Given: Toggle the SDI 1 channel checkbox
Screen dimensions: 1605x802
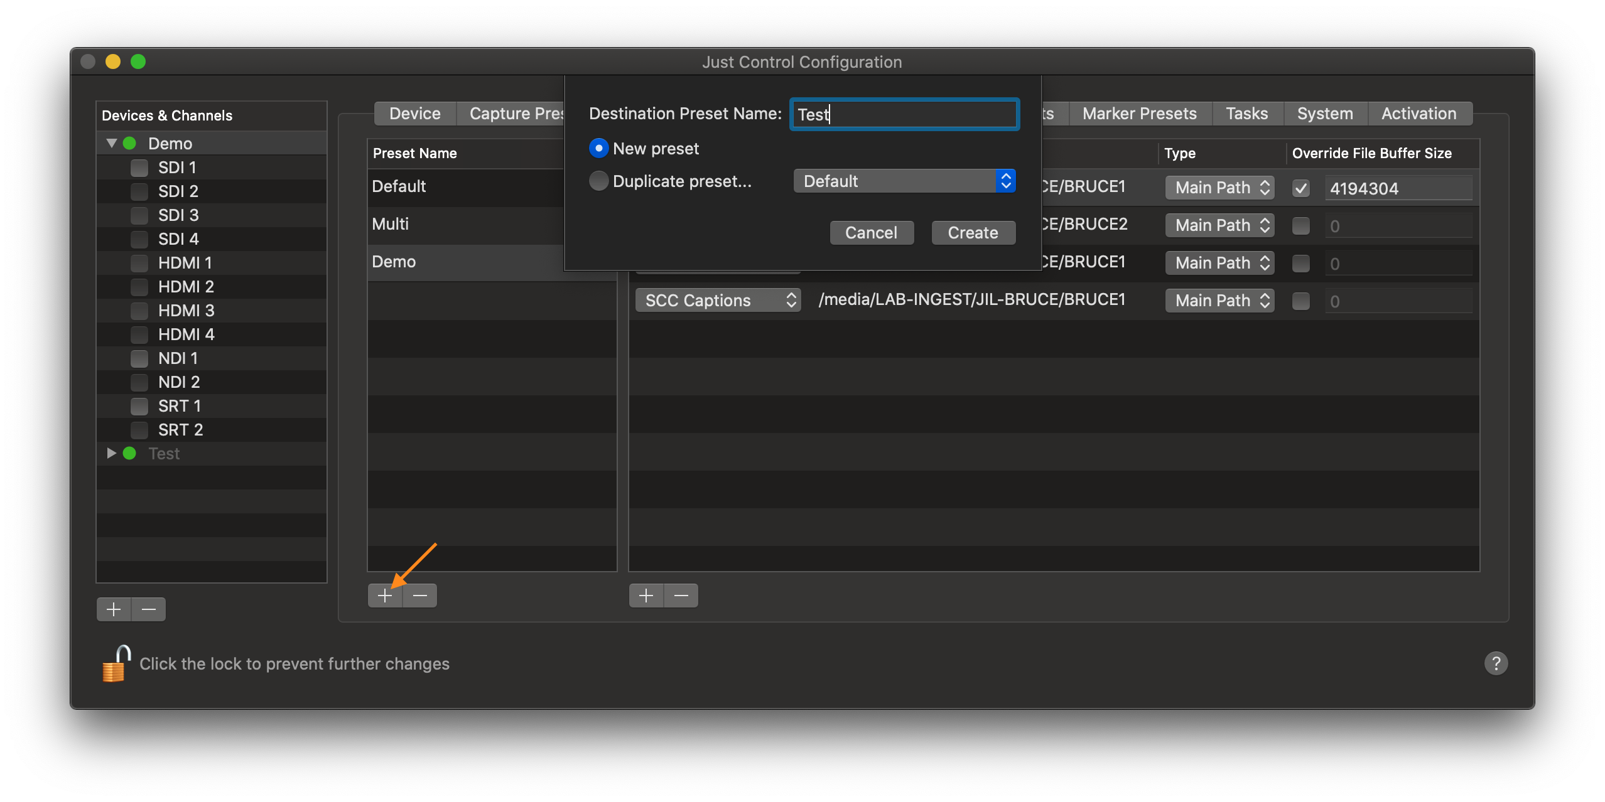Looking at the screenshot, I should point(139,168).
